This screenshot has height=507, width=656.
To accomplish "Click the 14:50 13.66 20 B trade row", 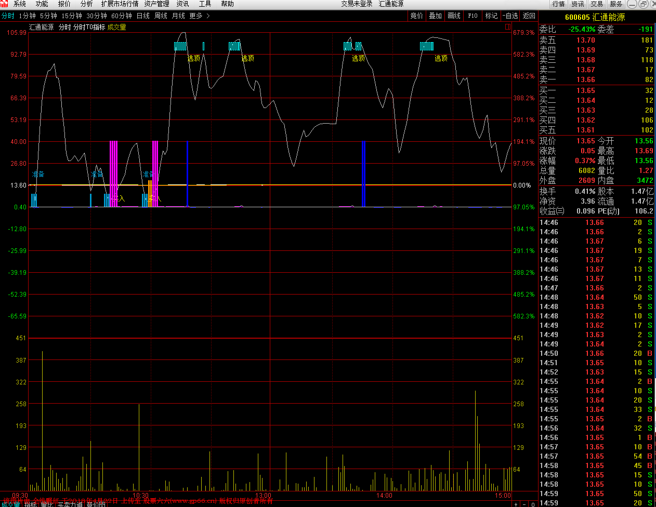I will [597, 353].
